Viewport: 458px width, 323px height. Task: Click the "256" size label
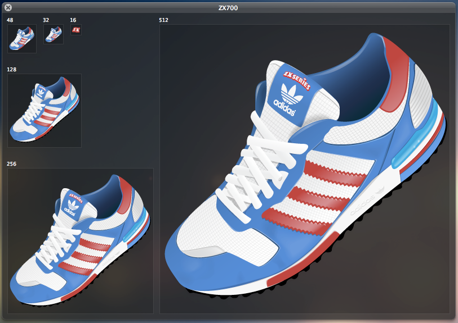point(12,164)
